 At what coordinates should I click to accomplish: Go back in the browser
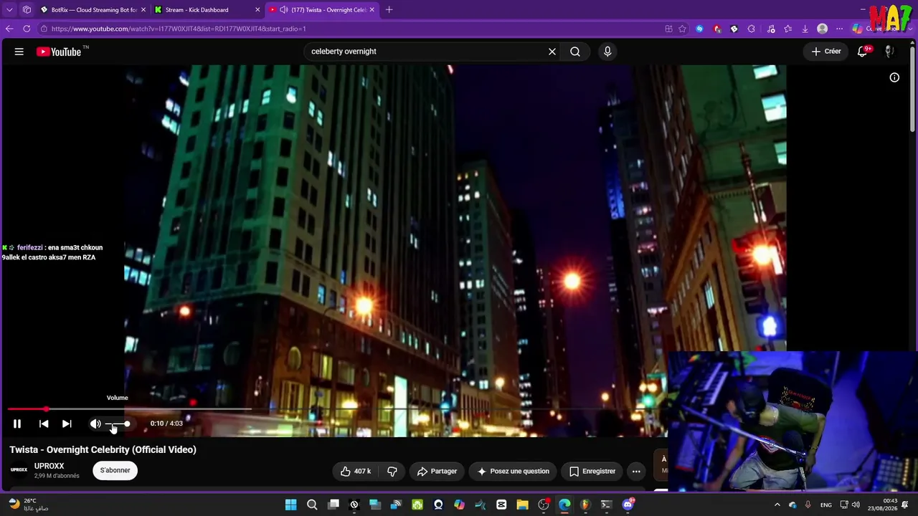[9, 29]
